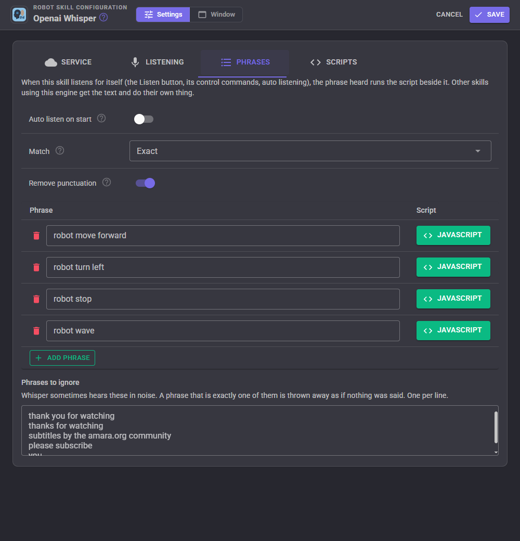
Task: Click the 'robot stop' phrase field
Action: coord(223,299)
